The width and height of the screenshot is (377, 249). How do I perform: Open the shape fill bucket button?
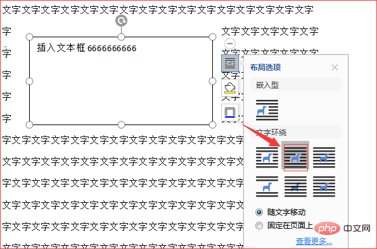pos(230,88)
